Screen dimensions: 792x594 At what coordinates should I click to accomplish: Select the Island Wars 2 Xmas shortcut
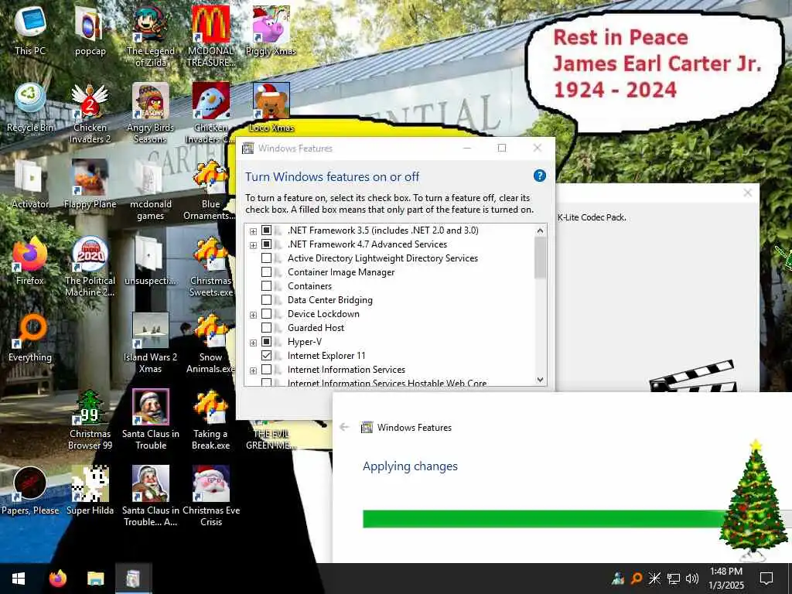tap(151, 344)
